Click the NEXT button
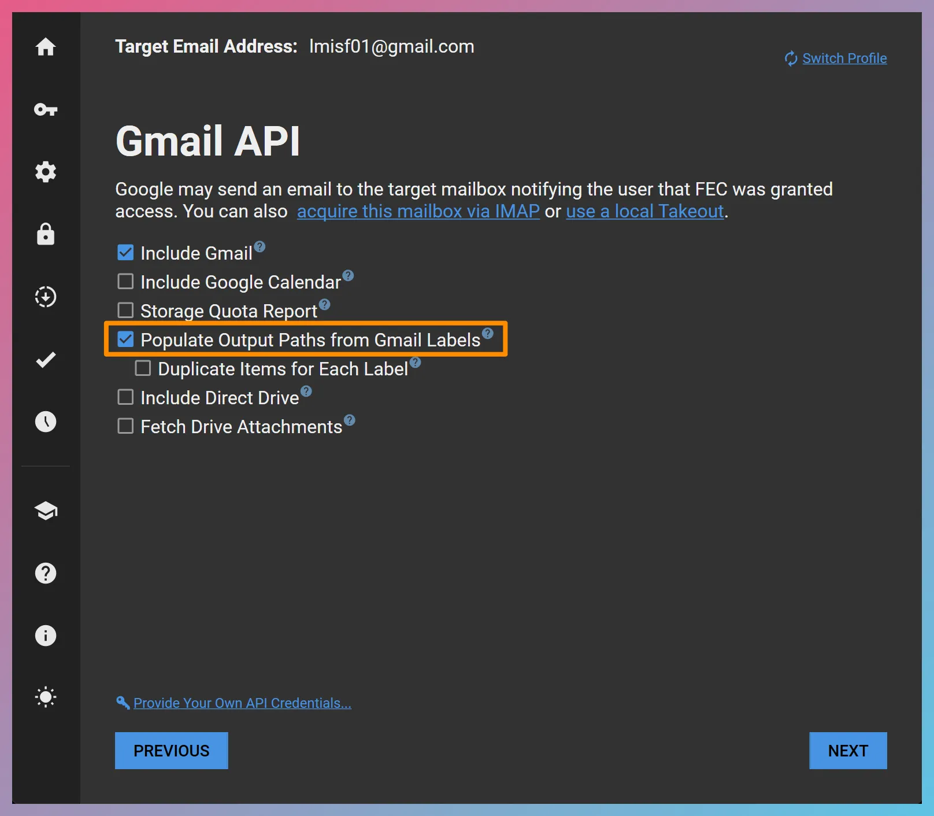 point(848,751)
